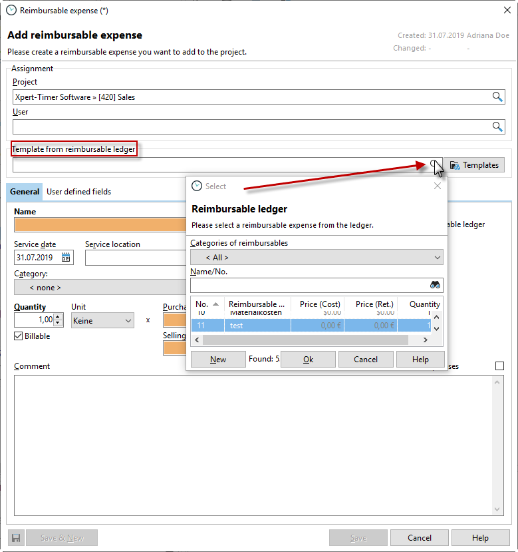The image size is (518, 552).
Task: Increase Quantity with the spinner up arrow
Action: (x=58, y=317)
